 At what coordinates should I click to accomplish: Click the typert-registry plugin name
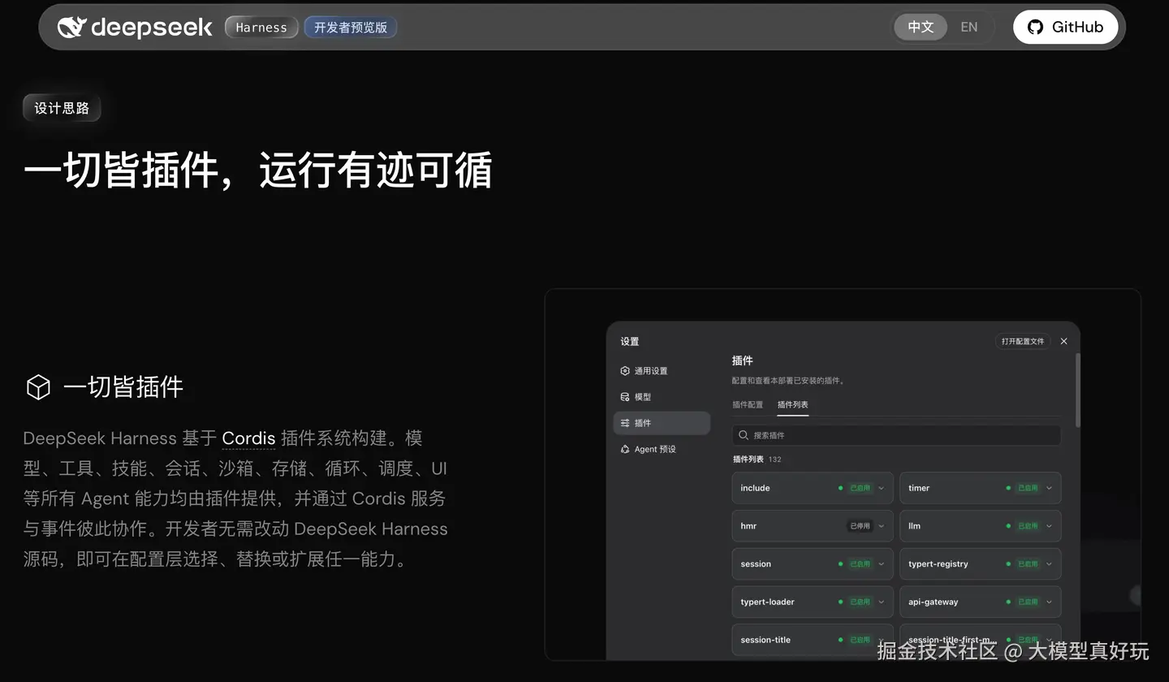point(938,564)
